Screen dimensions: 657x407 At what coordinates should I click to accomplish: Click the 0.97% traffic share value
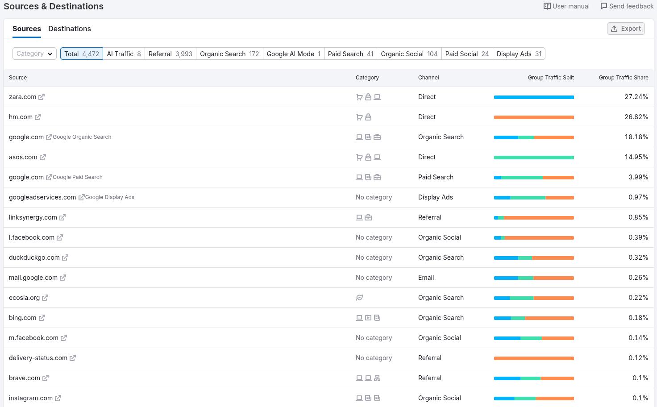pos(638,197)
